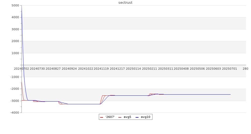Select the 20240924 date on the x-axis

point(69,69)
